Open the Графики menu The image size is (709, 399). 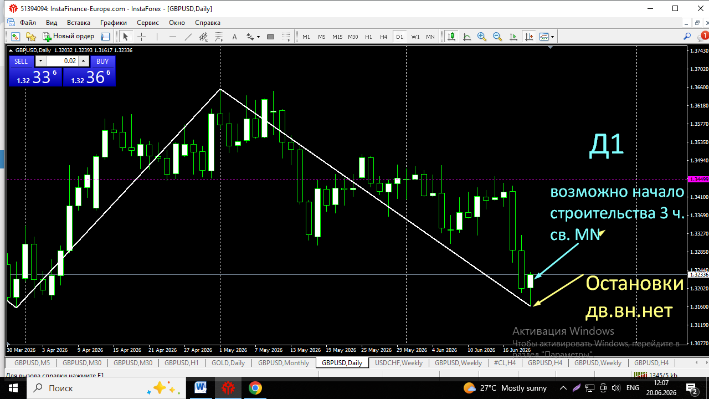point(114,23)
